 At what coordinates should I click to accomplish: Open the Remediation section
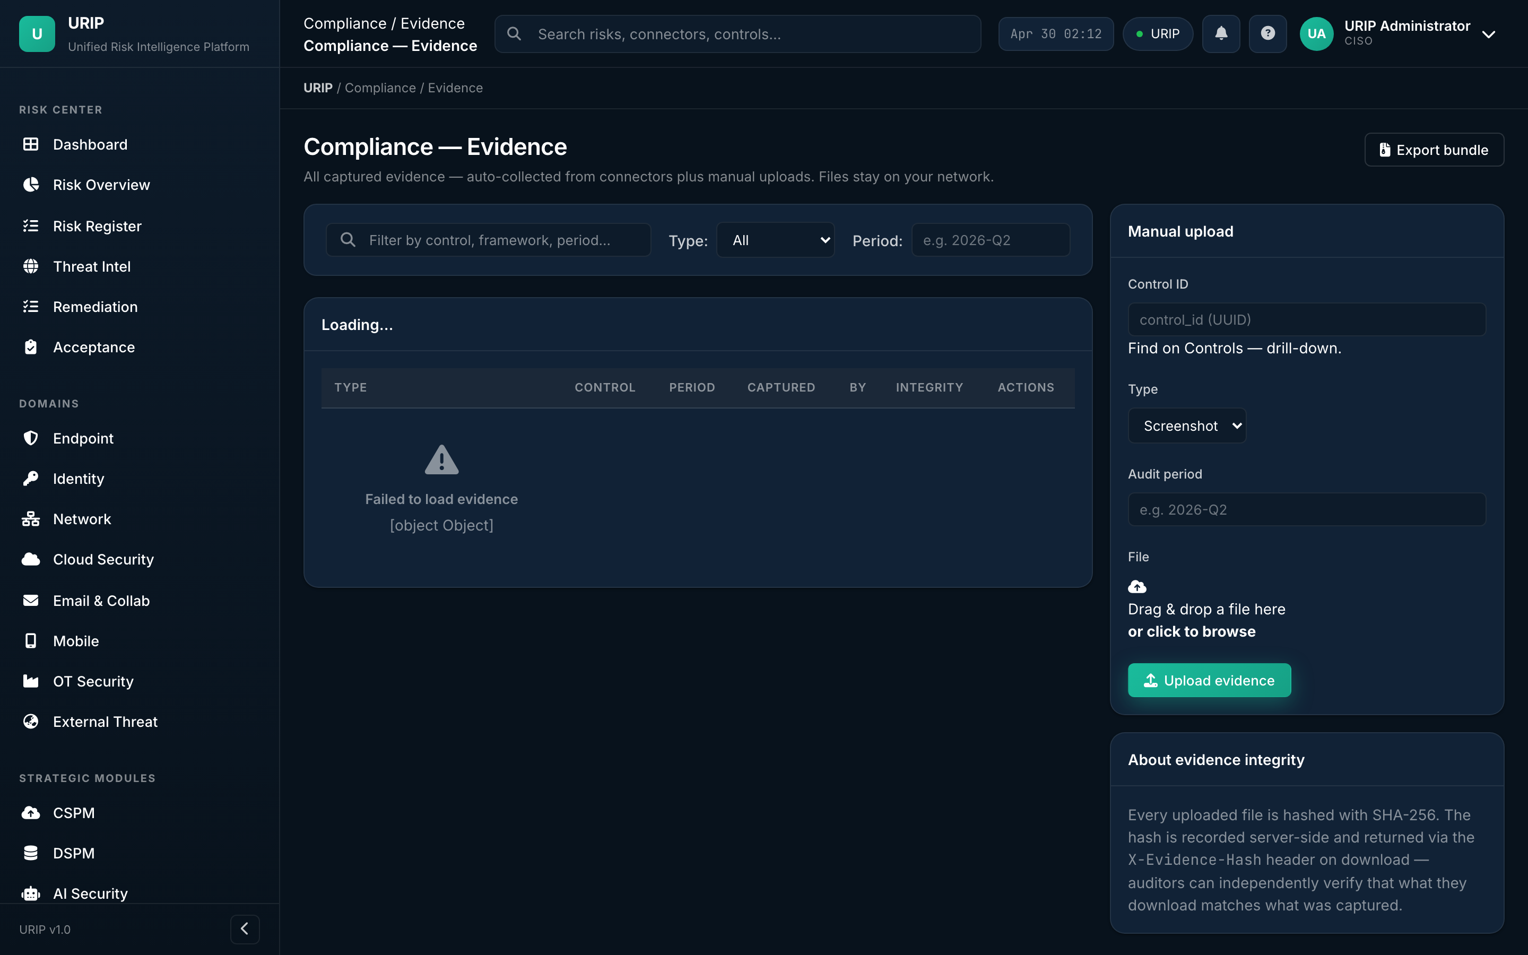[x=95, y=306]
